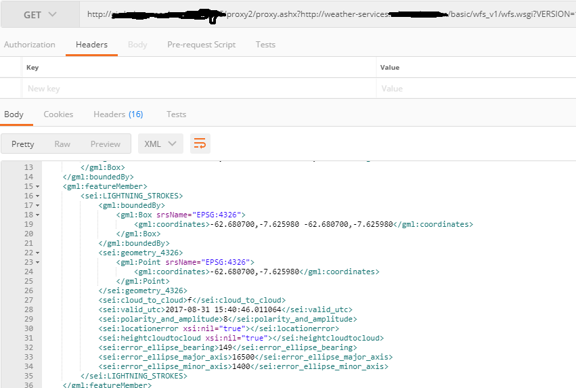The height and width of the screenshot is (388, 576).
Task: Click the Key column header
Action: coord(32,67)
